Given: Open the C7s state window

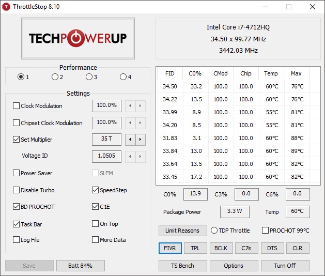Looking at the screenshot, I should pos(246,248).
